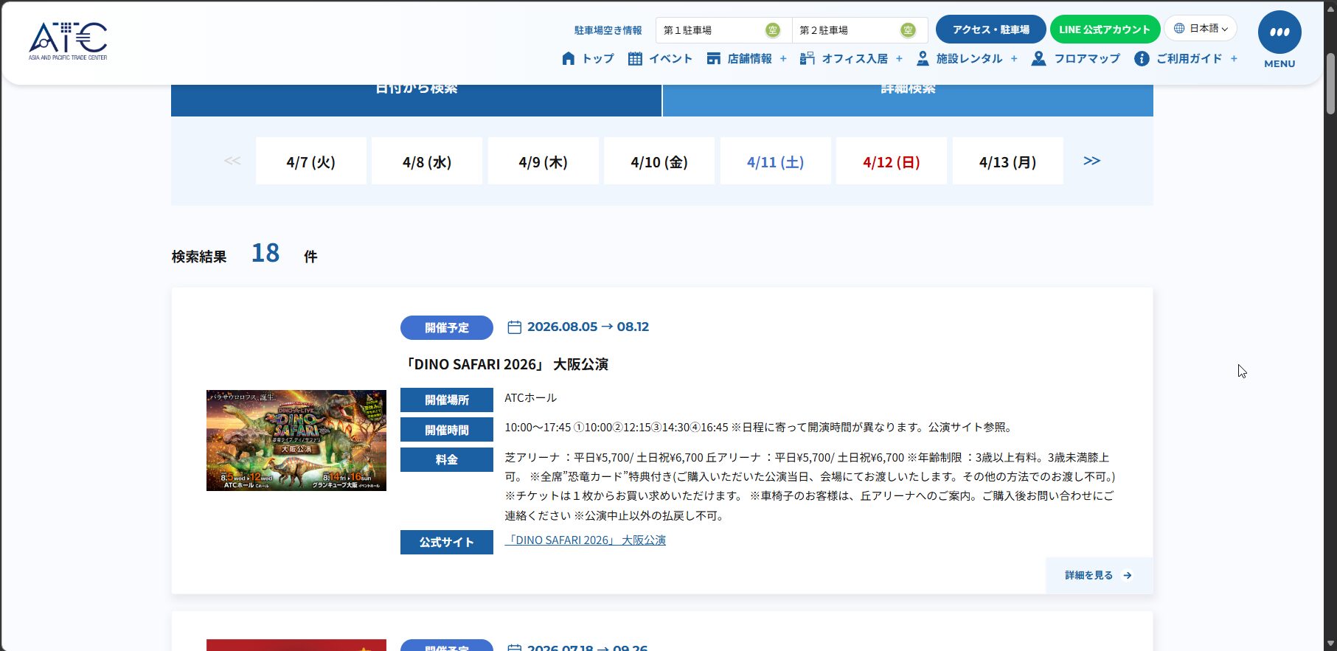The height and width of the screenshot is (651, 1337).
Task: Click アクセス・駐車場 button
Action: click(990, 29)
